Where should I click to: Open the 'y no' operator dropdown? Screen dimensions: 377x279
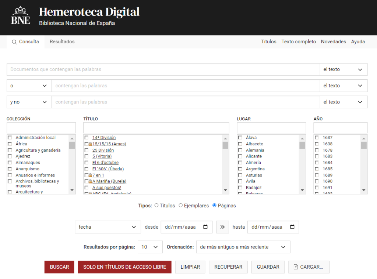pos(29,102)
